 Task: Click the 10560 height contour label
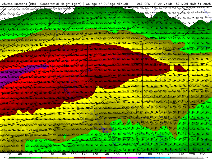[x=170, y=103]
